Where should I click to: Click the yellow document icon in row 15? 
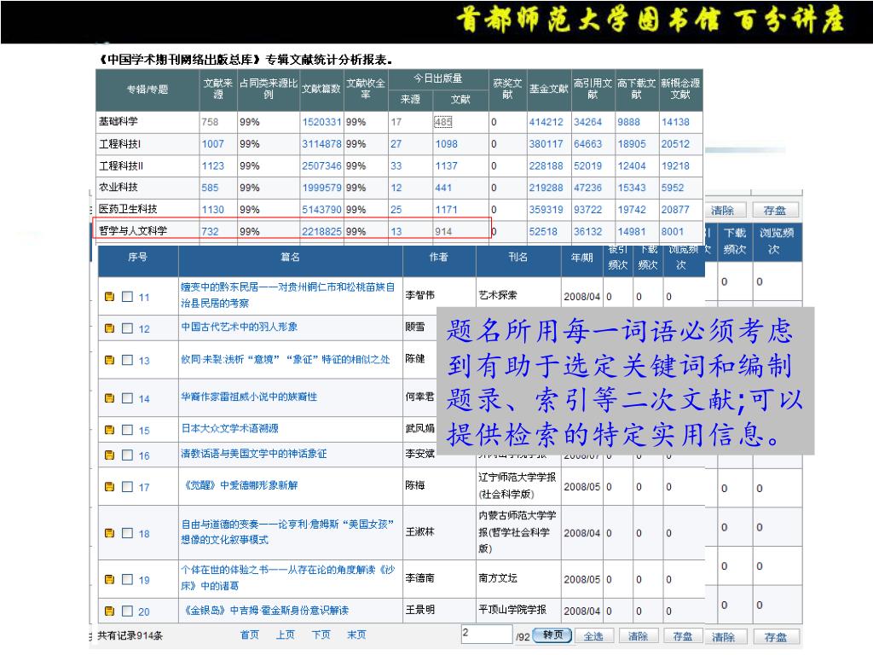(x=110, y=430)
